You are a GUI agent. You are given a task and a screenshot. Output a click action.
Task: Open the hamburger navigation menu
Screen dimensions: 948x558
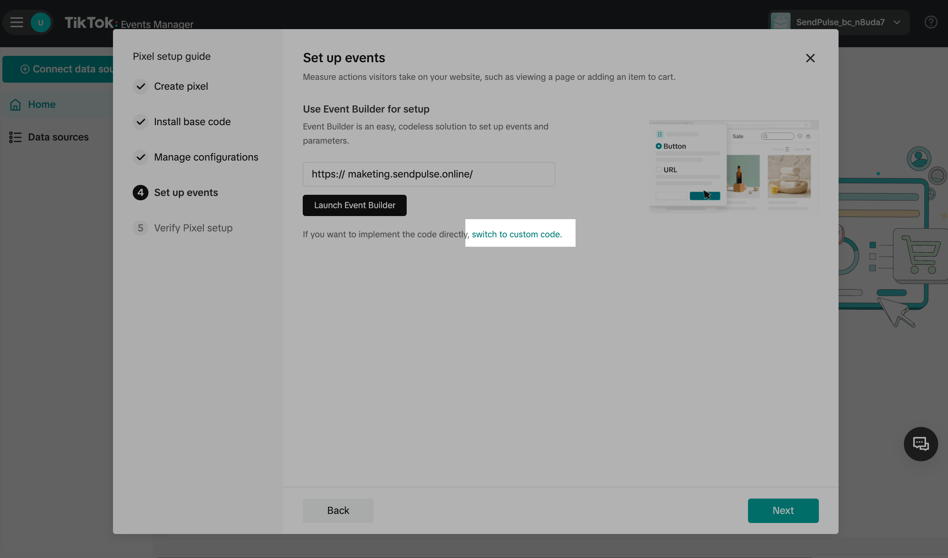(x=17, y=22)
